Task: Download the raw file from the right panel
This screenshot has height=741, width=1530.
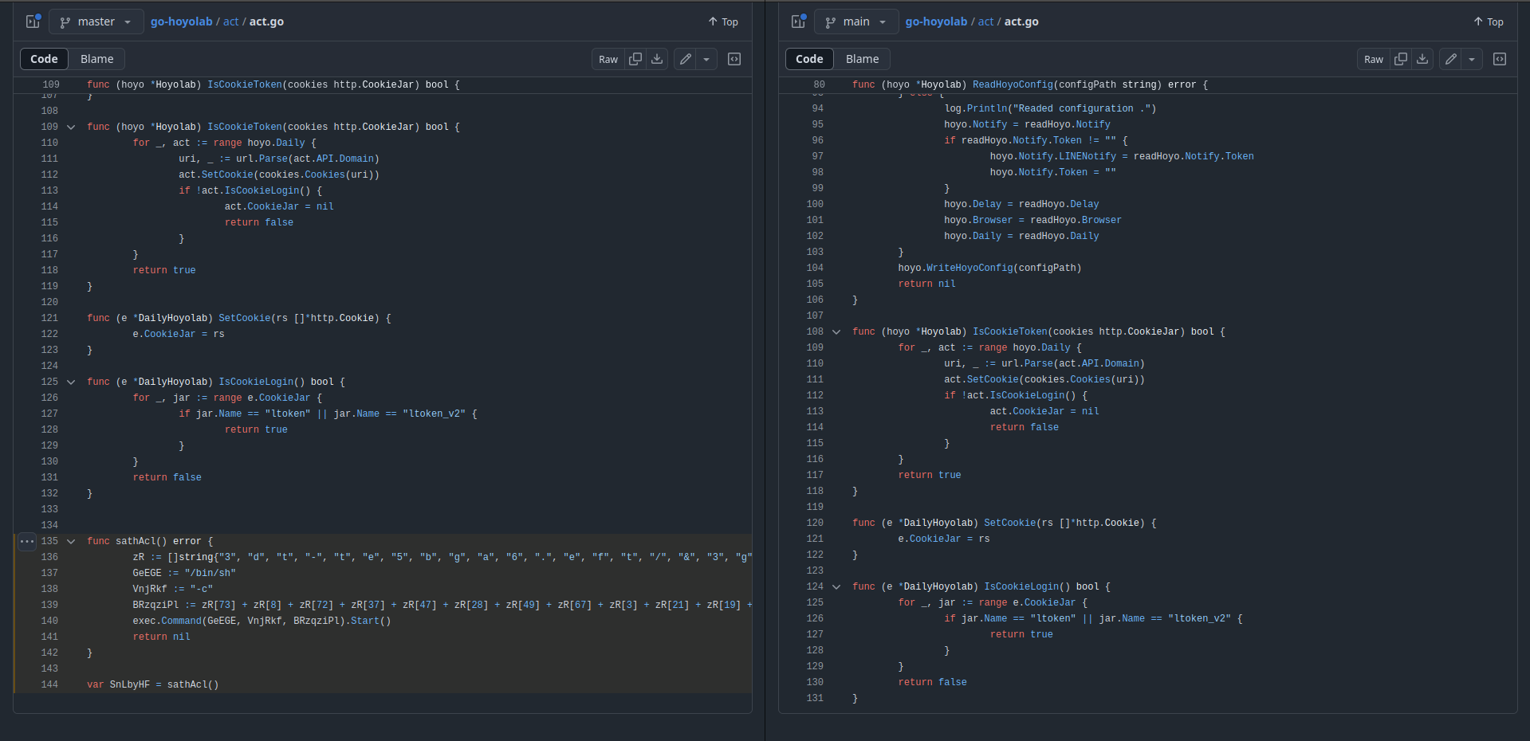Action: pos(1422,59)
